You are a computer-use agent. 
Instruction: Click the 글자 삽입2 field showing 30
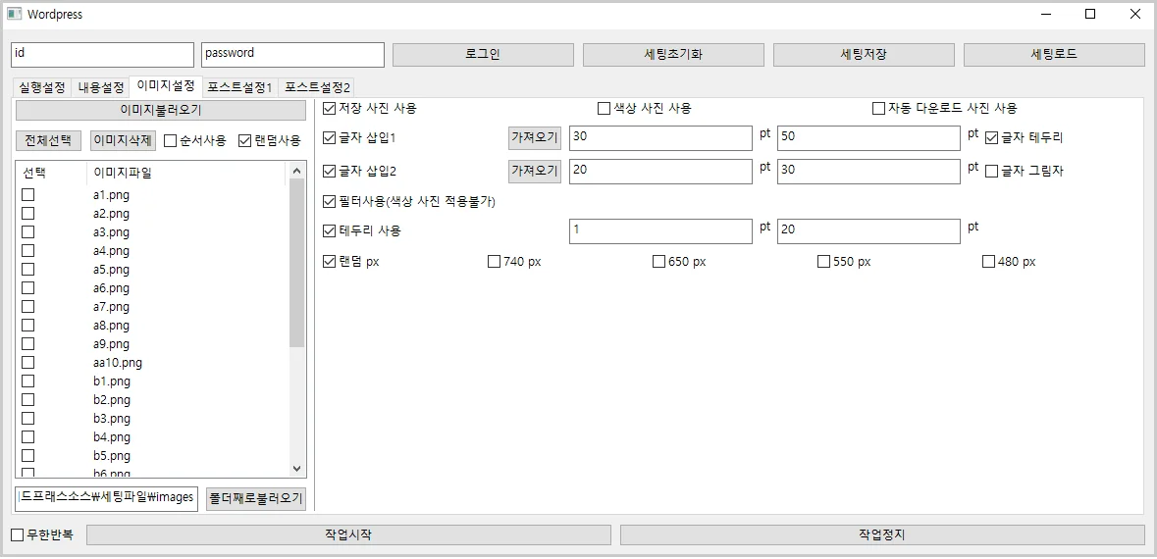click(x=868, y=171)
